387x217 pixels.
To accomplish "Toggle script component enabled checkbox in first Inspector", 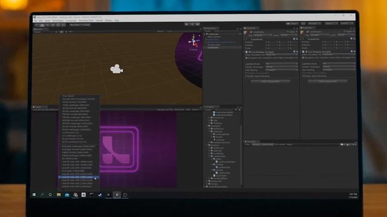I will tap(250, 52).
